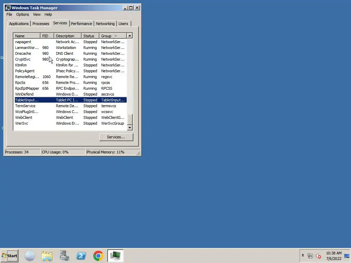Screen dimensions: 351x263
Task: Select the RpcEptMapper service row
Action: click(x=71, y=88)
